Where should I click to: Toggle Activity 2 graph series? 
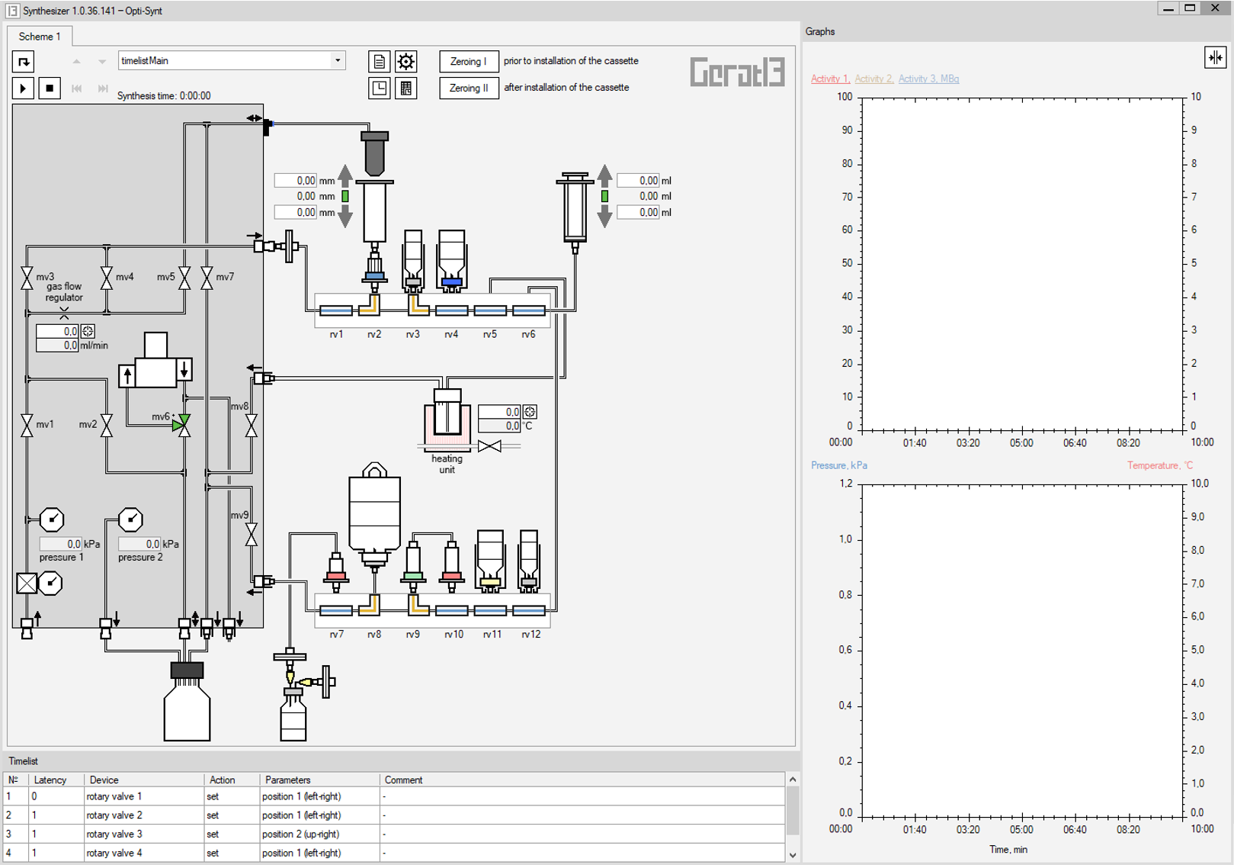point(873,79)
